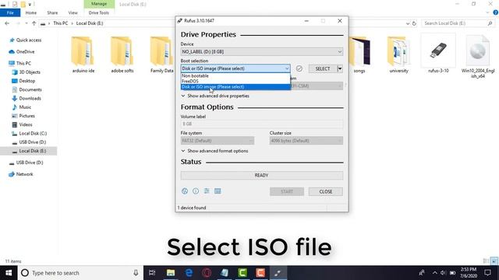Expand Show advanced drive properties
The width and height of the screenshot is (499, 280).
215,96
